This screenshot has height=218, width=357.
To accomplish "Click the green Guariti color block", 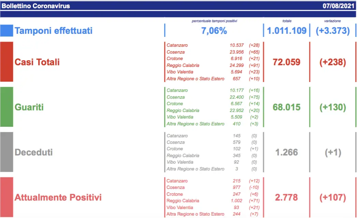I will point(7,107).
